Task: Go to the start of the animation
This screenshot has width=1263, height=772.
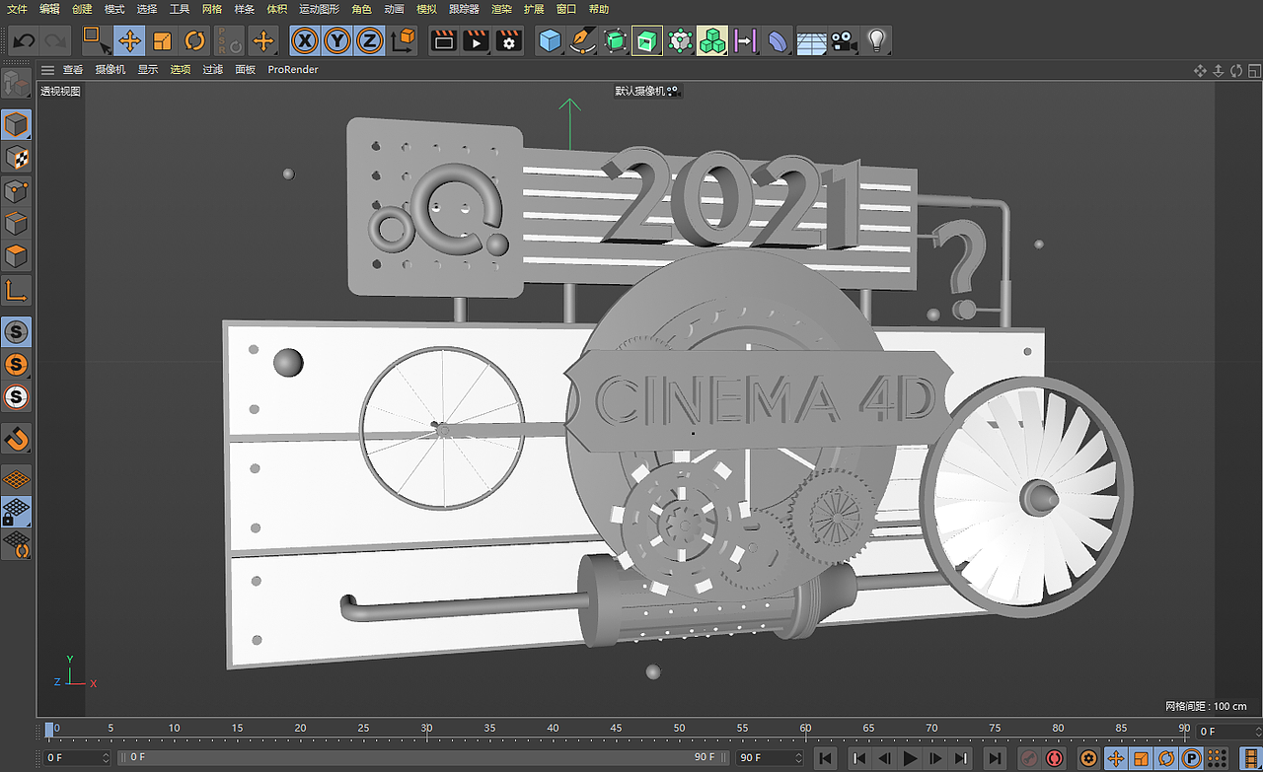Action: coord(826,758)
